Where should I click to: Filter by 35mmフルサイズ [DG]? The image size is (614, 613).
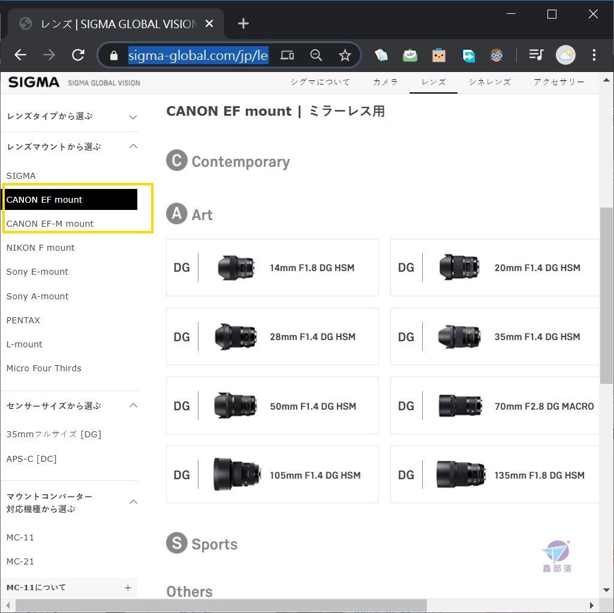[53, 434]
